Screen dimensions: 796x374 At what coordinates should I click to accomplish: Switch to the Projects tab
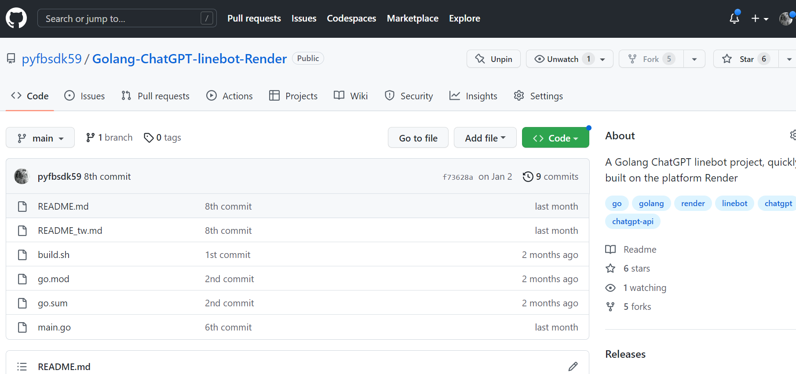point(293,96)
